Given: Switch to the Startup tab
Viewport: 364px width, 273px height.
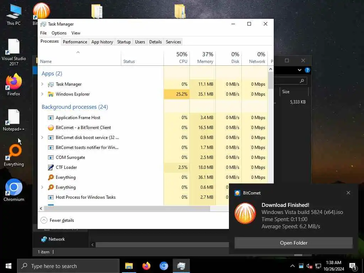Looking at the screenshot, I should (124, 42).
